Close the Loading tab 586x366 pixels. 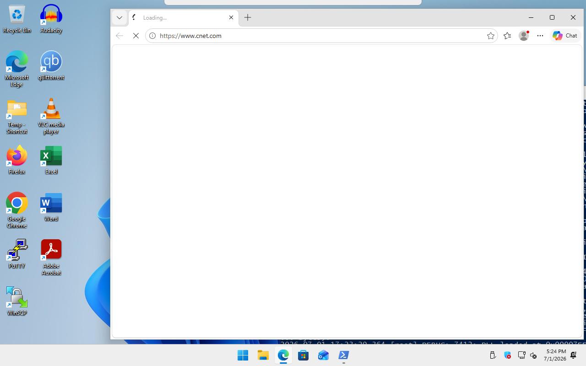[231, 17]
